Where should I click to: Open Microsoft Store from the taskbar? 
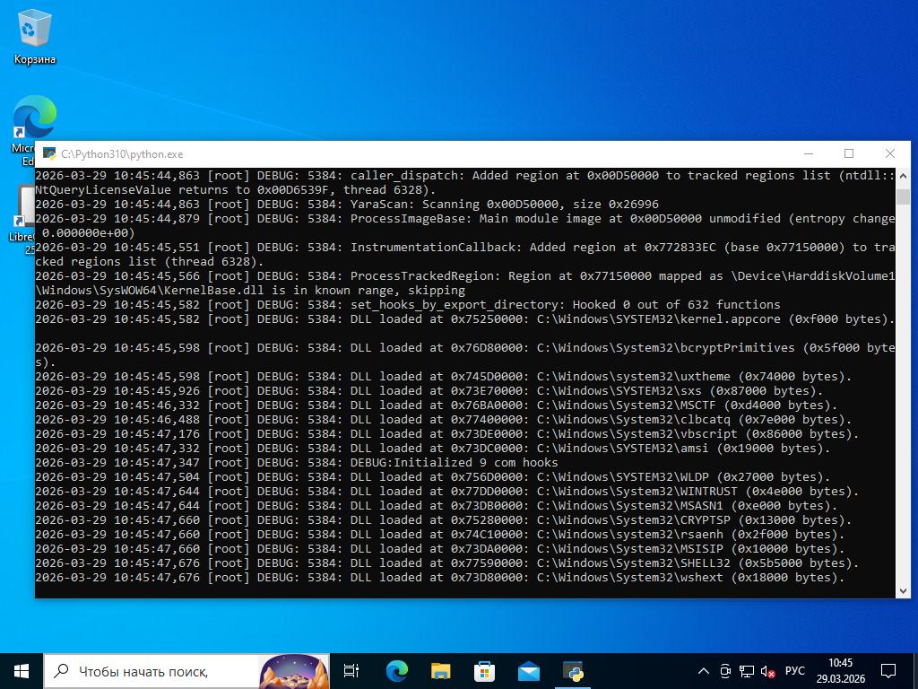tap(484, 670)
